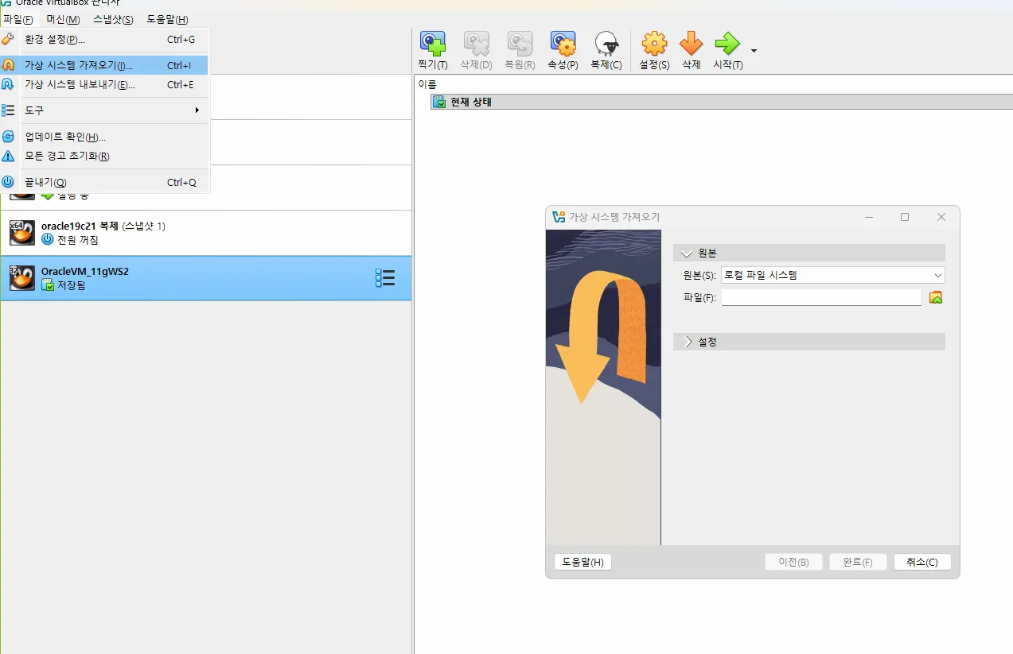The width and height of the screenshot is (1013, 654).
Task: Open dropdown arrow next to 시작 button
Action: point(754,51)
